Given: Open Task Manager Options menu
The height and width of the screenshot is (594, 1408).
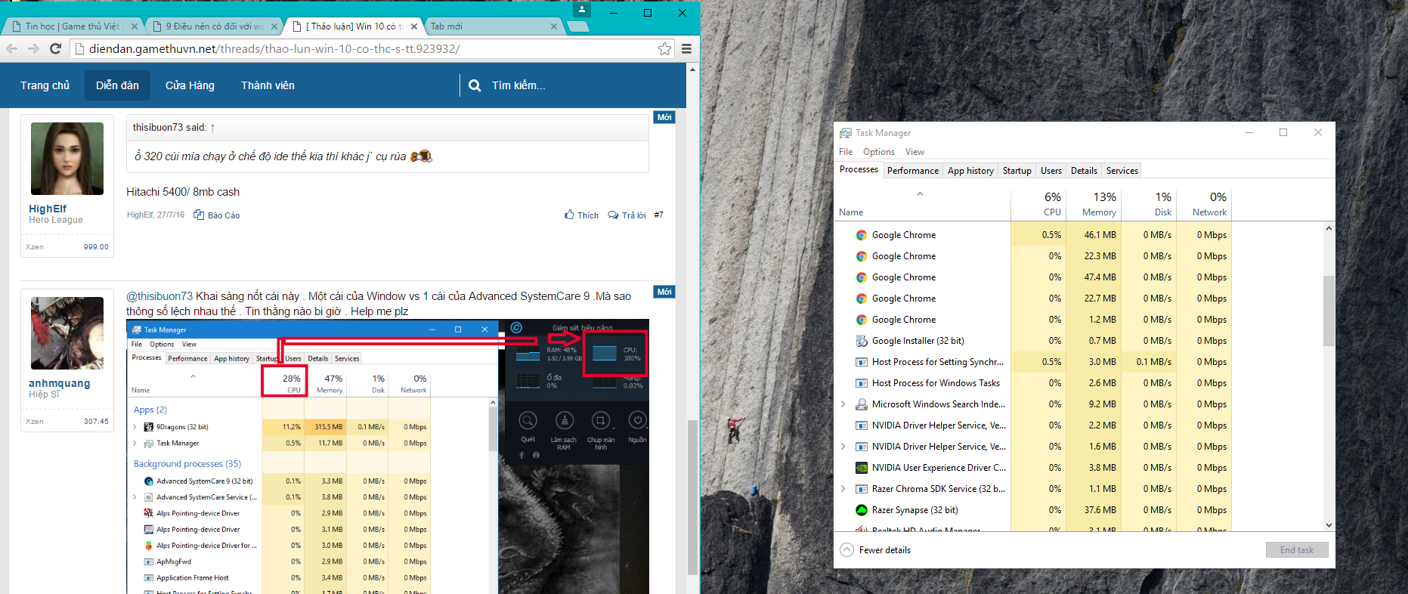Looking at the screenshot, I should [879, 152].
